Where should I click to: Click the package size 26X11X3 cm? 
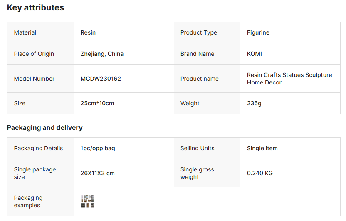(98, 173)
